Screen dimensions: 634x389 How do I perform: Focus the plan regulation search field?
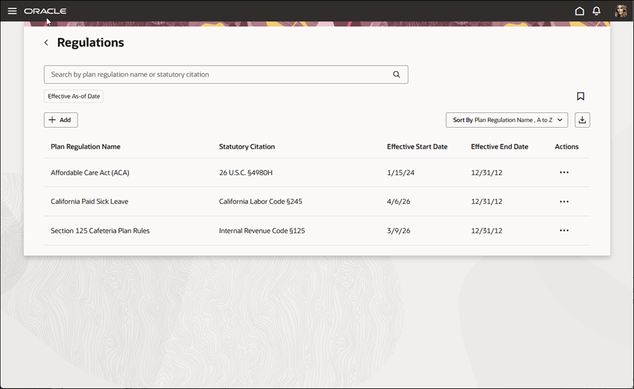coord(226,75)
